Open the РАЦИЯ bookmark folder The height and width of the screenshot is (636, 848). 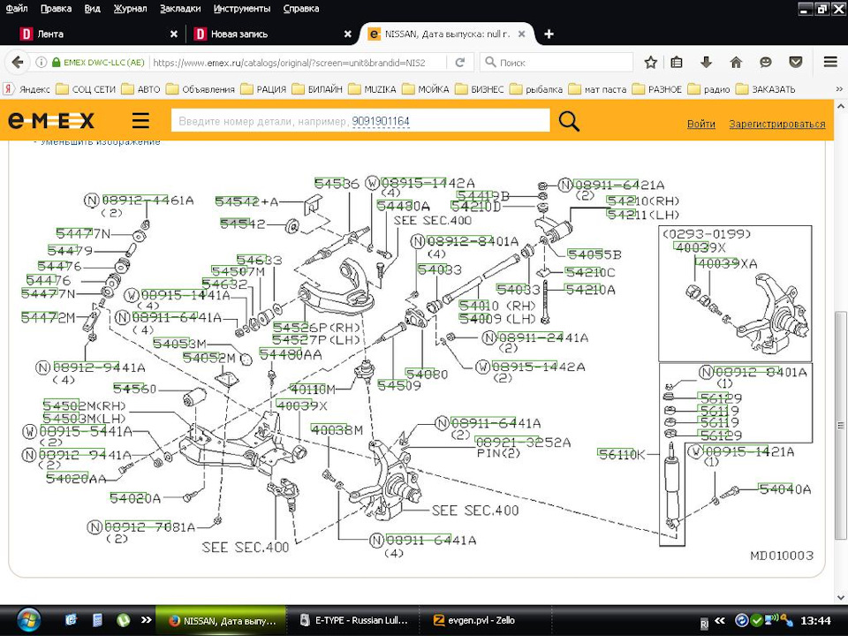(263, 88)
